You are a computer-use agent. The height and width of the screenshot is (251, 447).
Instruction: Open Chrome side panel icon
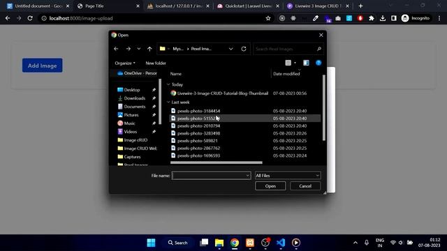tap(394, 18)
